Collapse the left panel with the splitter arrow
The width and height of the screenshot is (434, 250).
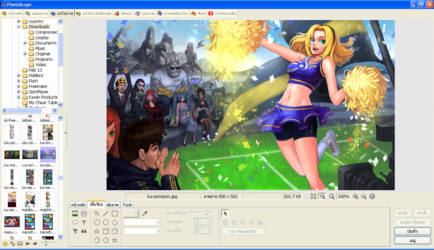click(x=66, y=133)
